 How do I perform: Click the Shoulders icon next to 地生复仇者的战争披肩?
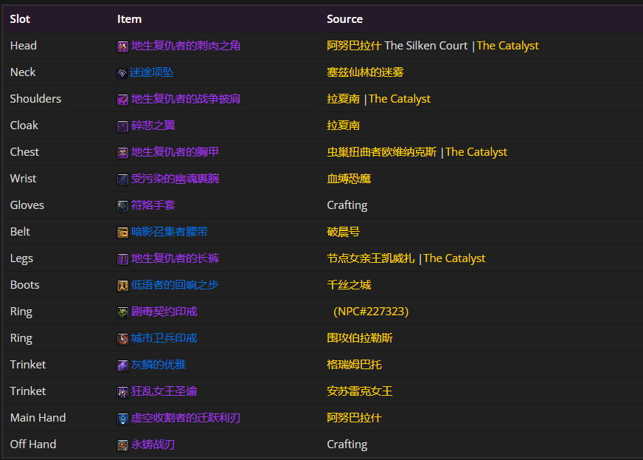point(122,100)
